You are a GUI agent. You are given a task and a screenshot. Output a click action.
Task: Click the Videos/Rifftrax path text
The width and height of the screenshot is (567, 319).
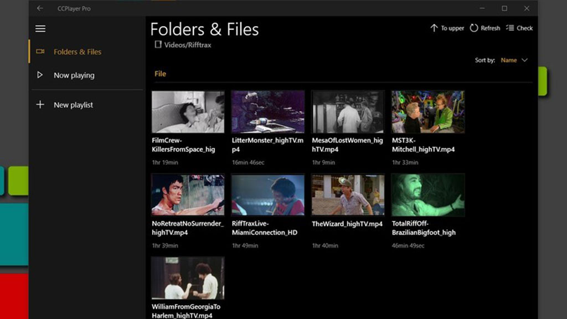[x=188, y=45]
